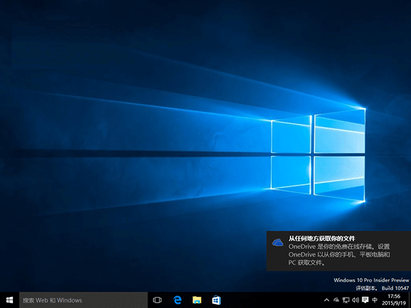
Task: Open the clock and calendar flyout
Action: tap(395, 300)
